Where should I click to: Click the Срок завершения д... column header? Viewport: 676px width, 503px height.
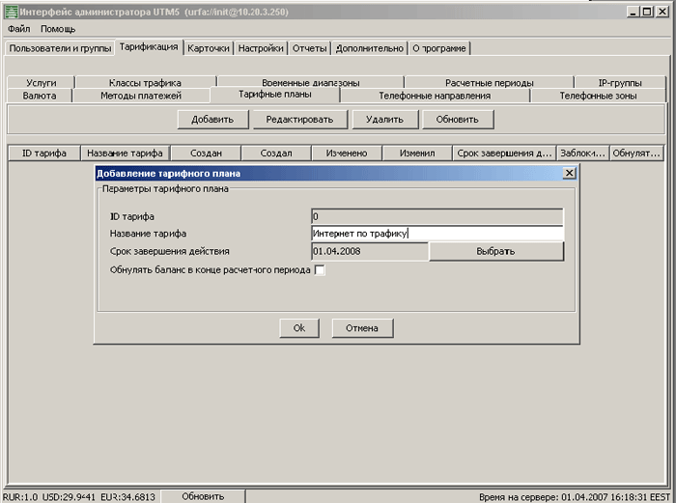click(504, 153)
